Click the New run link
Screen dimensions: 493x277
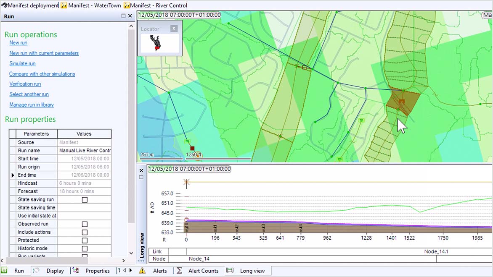[18, 43]
